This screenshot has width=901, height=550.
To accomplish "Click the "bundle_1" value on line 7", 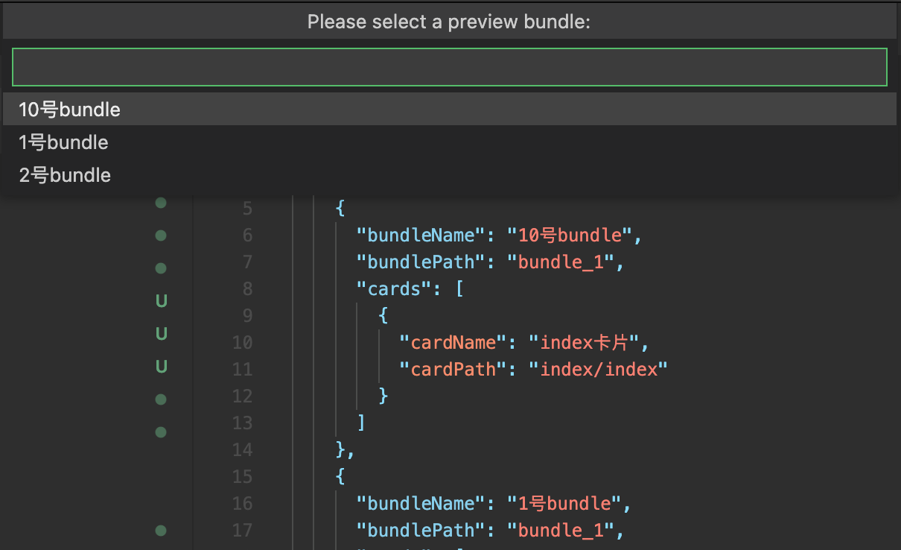I will pos(564,262).
